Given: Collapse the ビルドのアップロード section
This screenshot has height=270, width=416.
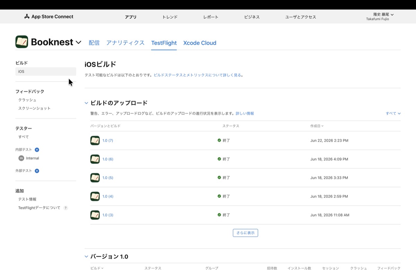Looking at the screenshot, I should click(86, 103).
